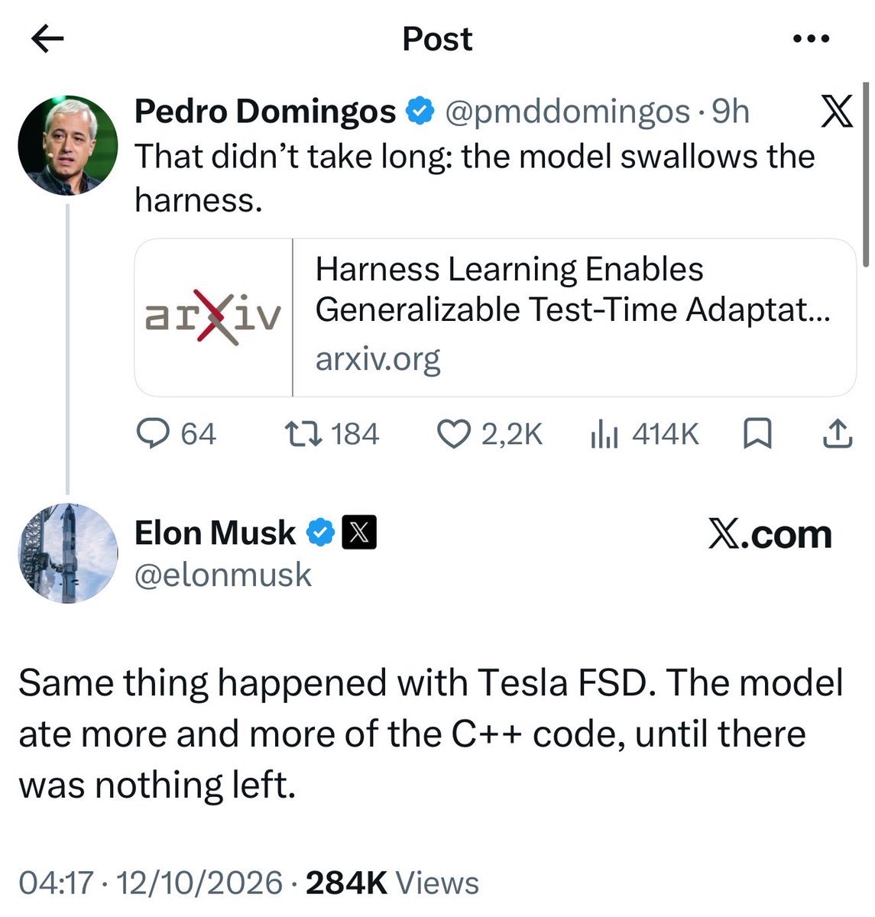875x917 pixels.
Task: Click the page scrollbar on the right edge
Action: (x=865, y=174)
